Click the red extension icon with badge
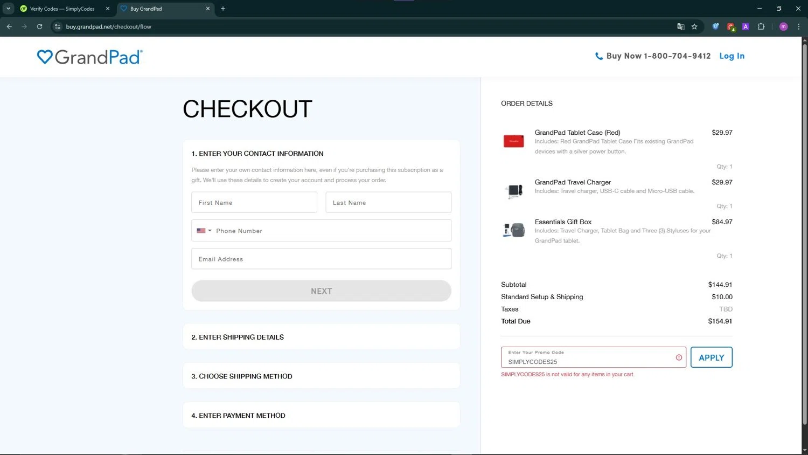The width and height of the screenshot is (808, 455). pyautogui.click(x=731, y=26)
